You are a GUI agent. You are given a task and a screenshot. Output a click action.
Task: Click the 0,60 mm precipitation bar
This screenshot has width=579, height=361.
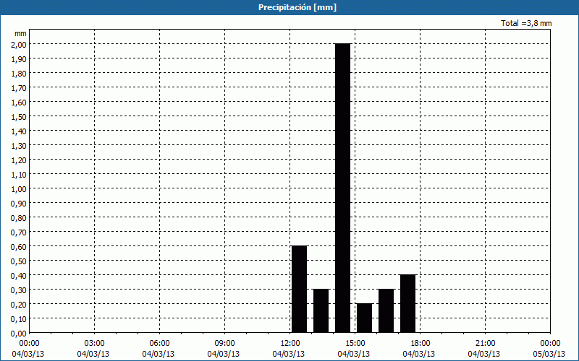tap(299, 290)
